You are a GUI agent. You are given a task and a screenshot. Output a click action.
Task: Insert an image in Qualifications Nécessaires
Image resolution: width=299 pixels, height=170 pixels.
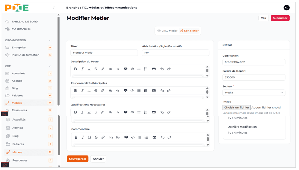click(154, 112)
